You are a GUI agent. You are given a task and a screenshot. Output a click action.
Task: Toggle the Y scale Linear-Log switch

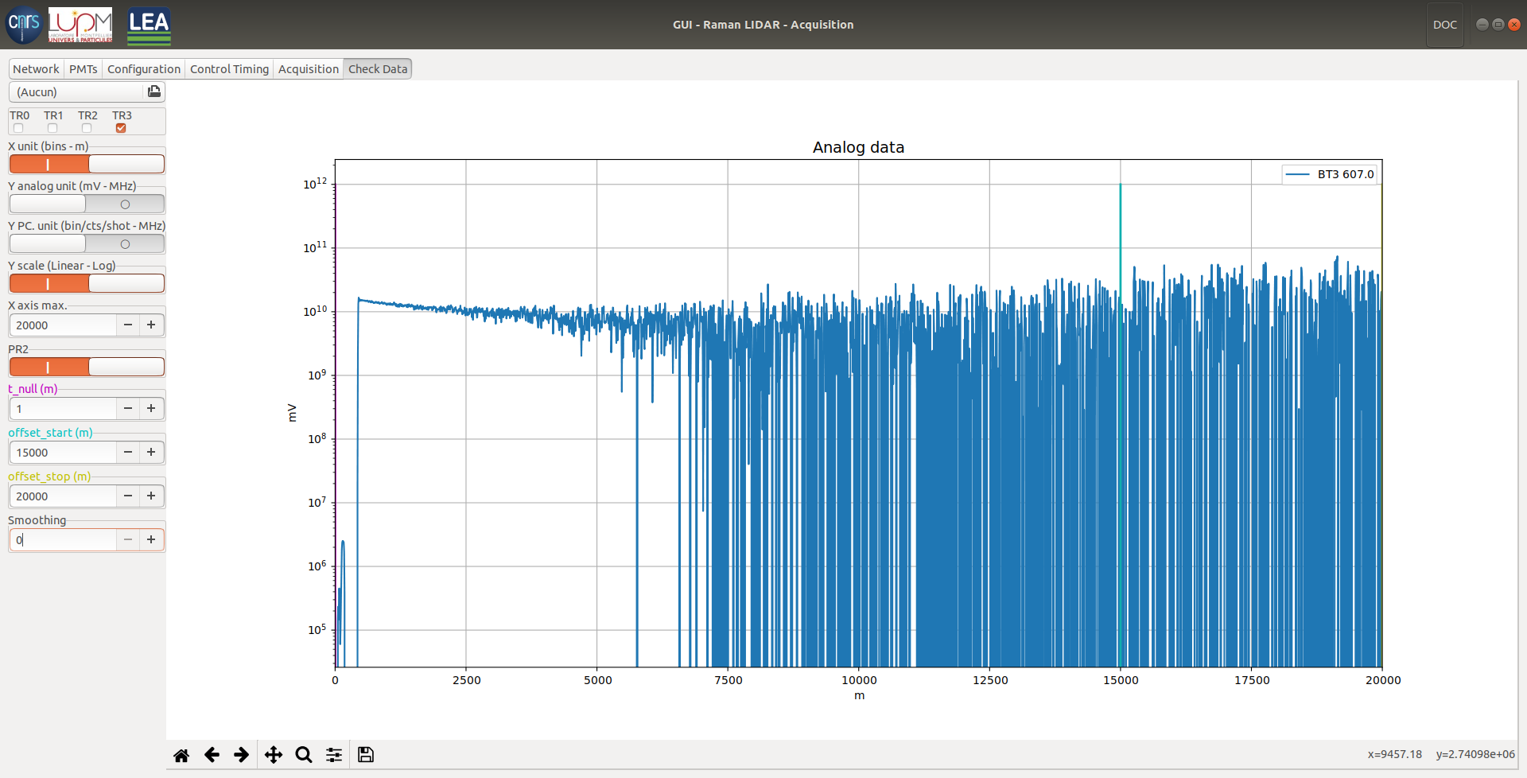87,283
